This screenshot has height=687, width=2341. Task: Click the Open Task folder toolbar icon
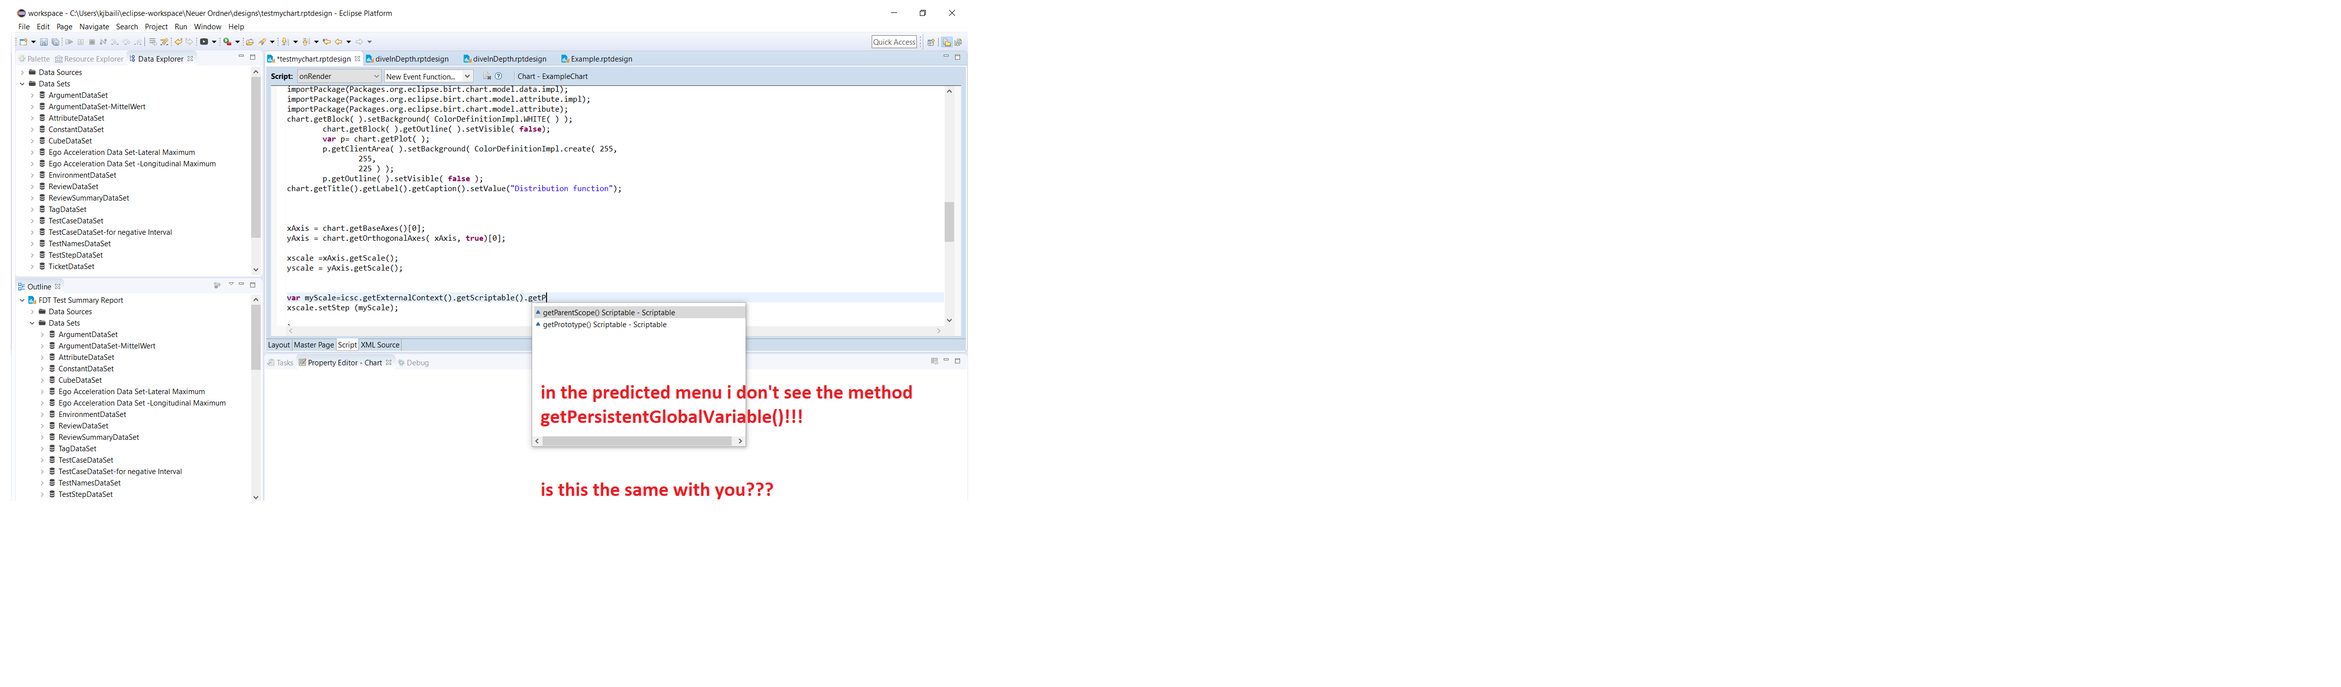[x=250, y=42]
